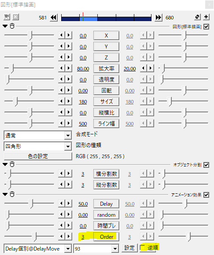Click mouse icon in 図形[標準描画] header row

point(12,26)
